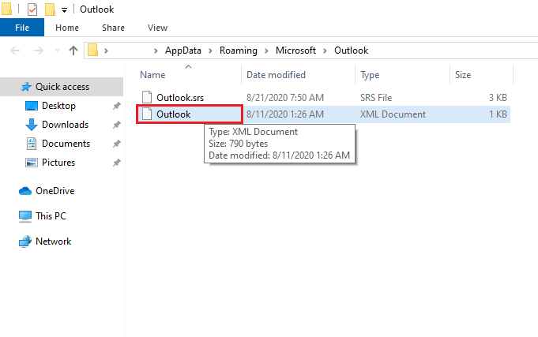Image resolution: width=538 pixels, height=337 pixels.
Task: Open Desktop in the navigation pane
Action: [x=58, y=106]
